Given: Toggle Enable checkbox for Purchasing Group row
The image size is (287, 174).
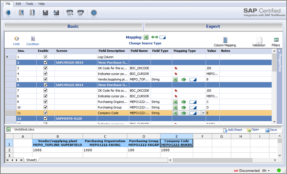Looking at the screenshot, I should point(45,107).
